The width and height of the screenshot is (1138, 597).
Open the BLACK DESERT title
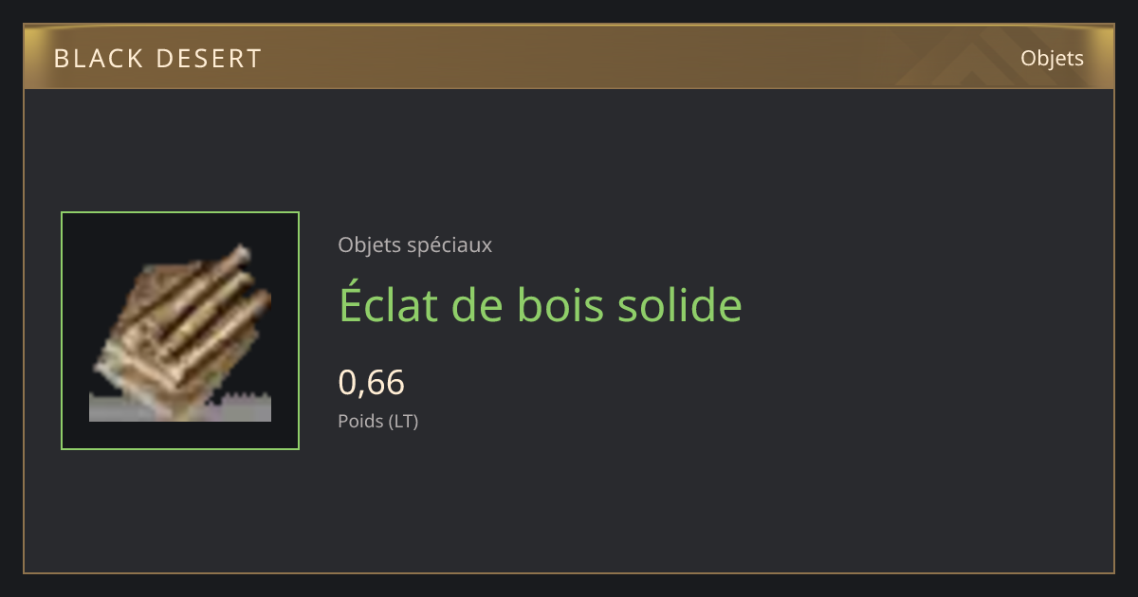(x=157, y=59)
